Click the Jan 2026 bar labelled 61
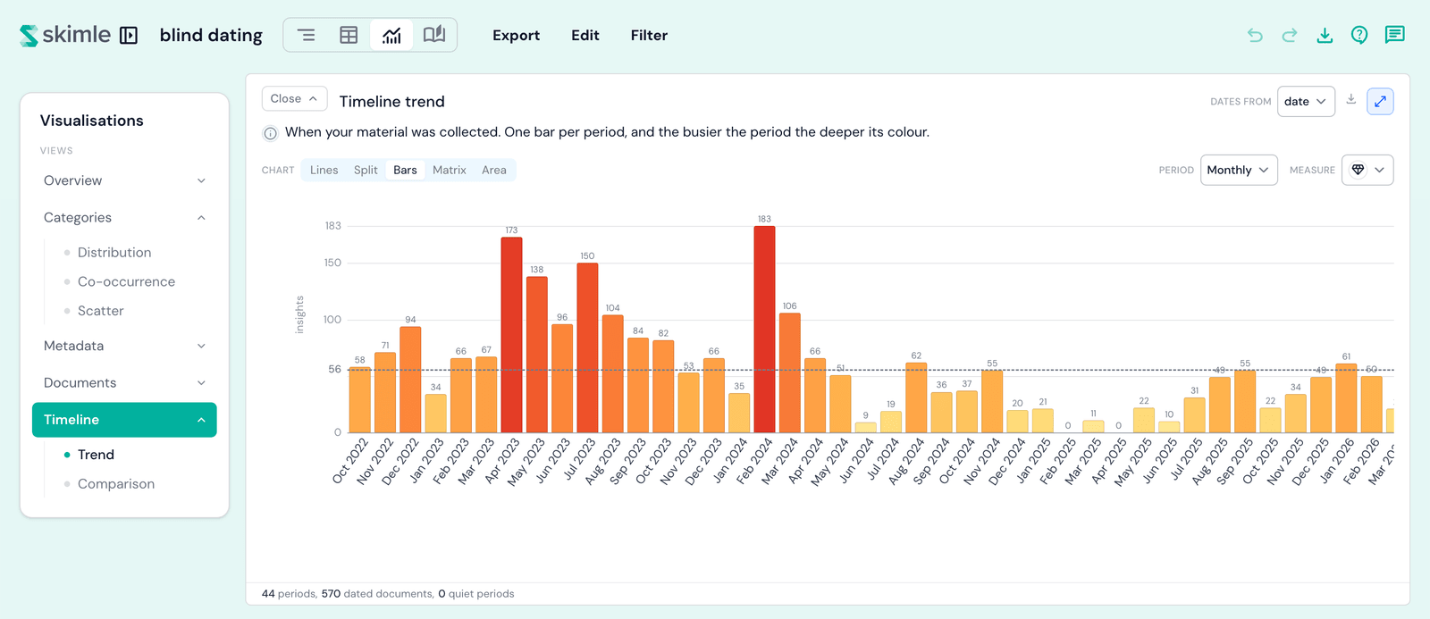Screen dimensions: 1430x619 pos(1346,398)
